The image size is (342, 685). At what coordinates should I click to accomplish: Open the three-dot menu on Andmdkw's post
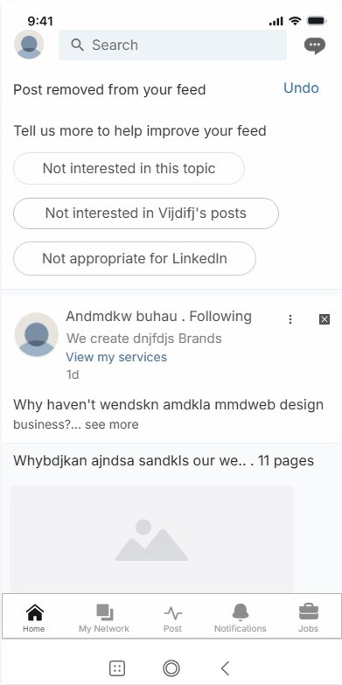pos(290,320)
